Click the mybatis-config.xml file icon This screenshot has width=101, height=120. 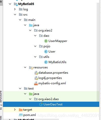pyautogui.click(x=36, y=83)
